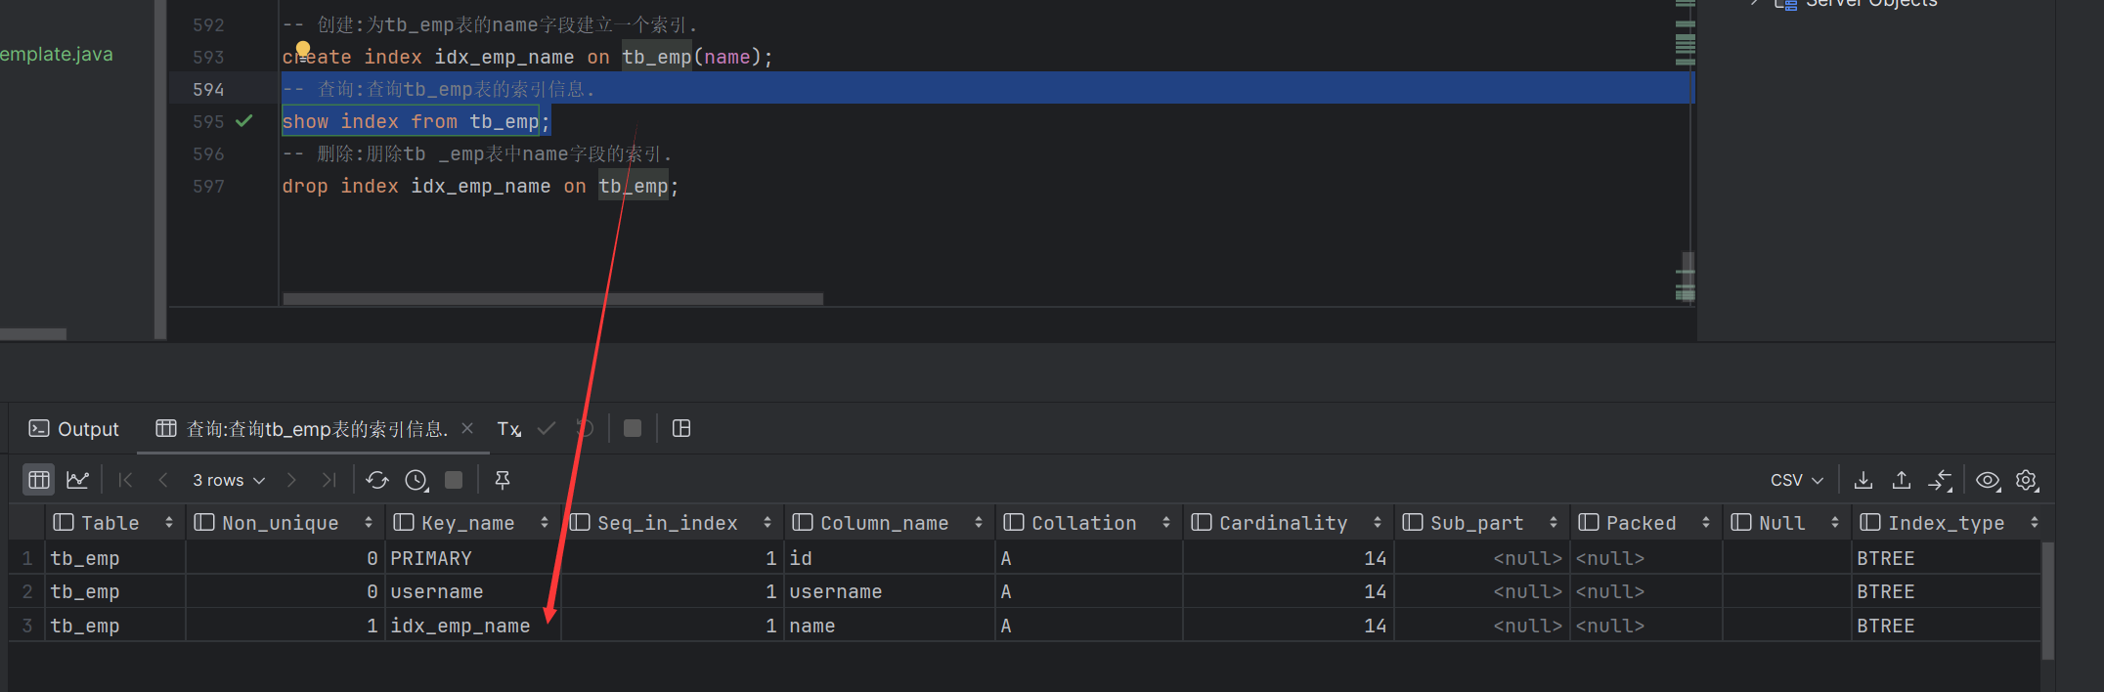
Task: Select the Sub_part column header
Action: tap(1480, 523)
